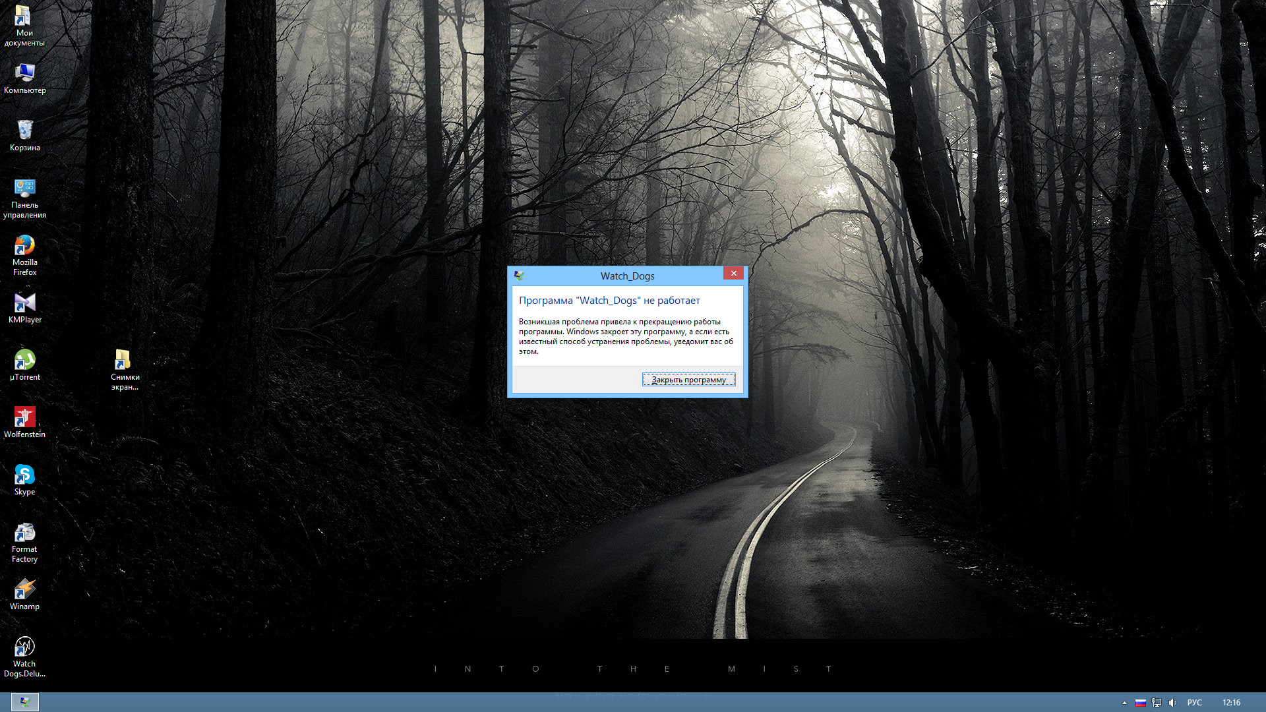
Task: Open the volume speaker tray icon
Action: pos(1172,703)
